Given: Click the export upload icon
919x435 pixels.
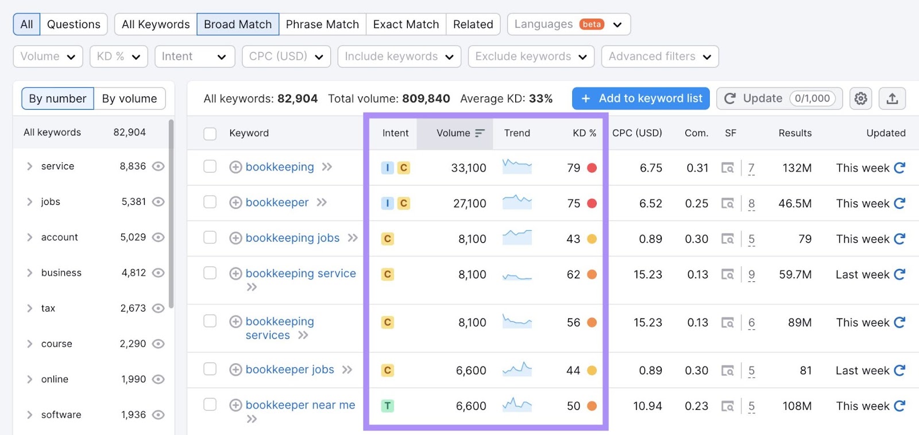Looking at the screenshot, I should (x=892, y=99).
